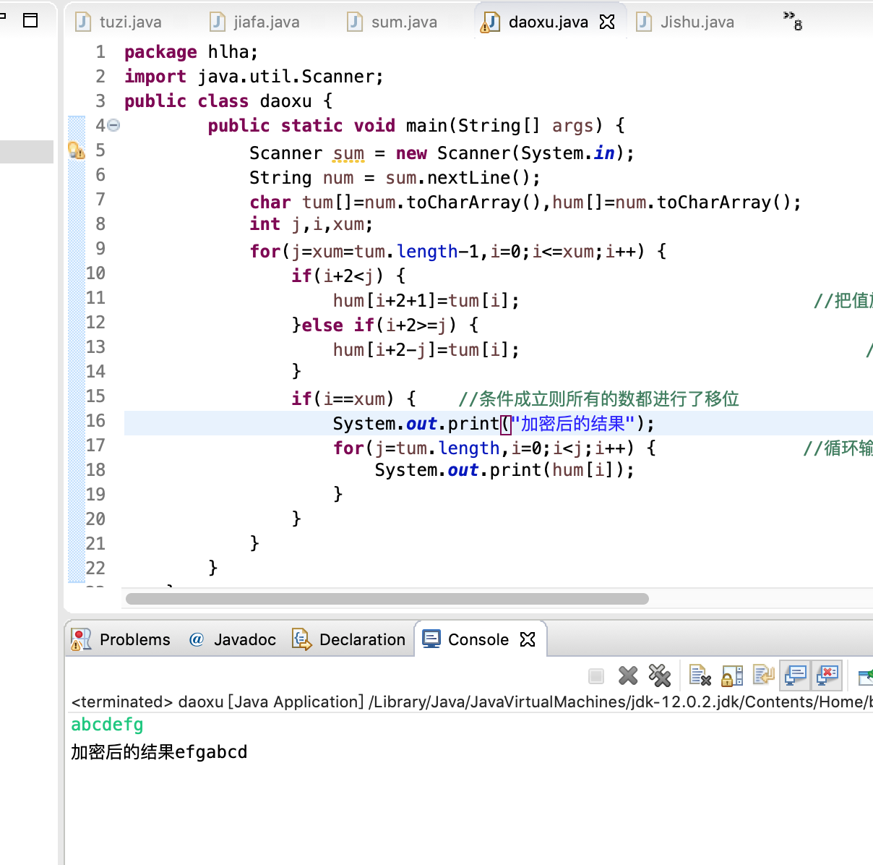Click the Word Wrap console icon
This screenshot has height=865, width=873.
point(763,676)
